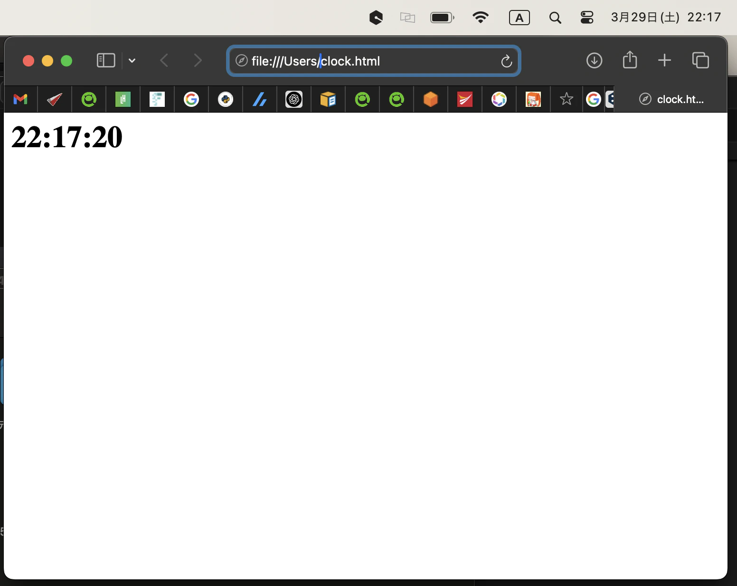Click the menu bar date and time
This screenshot has height=586, width=737.
[x=666, y=18]
